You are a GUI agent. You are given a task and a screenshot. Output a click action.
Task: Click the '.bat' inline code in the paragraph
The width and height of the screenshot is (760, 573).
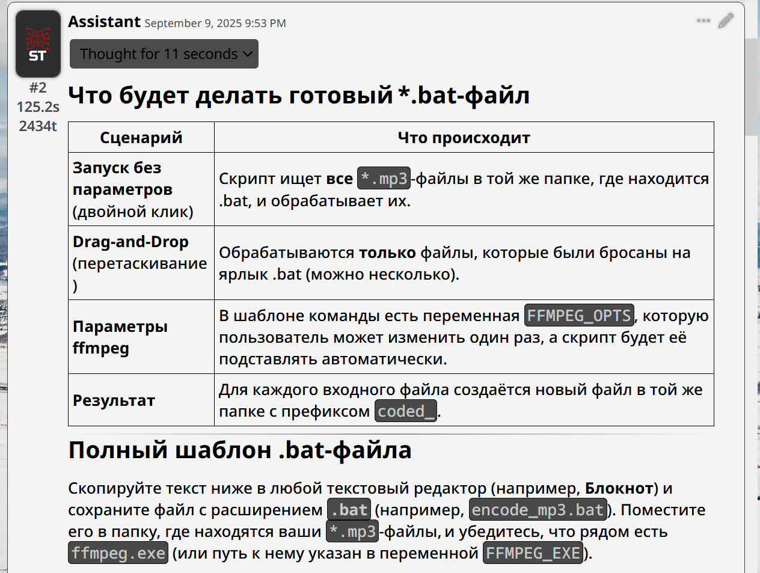click(349, 510)
